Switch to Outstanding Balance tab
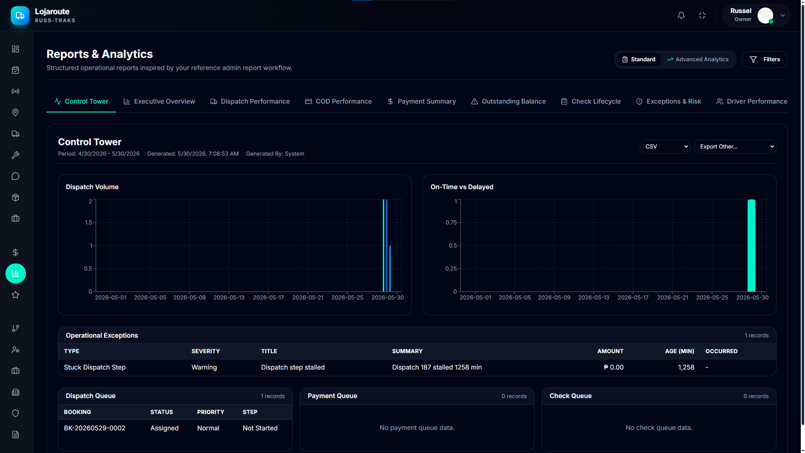This screenshot has width=805, height=453. click(x=508, y=102)
